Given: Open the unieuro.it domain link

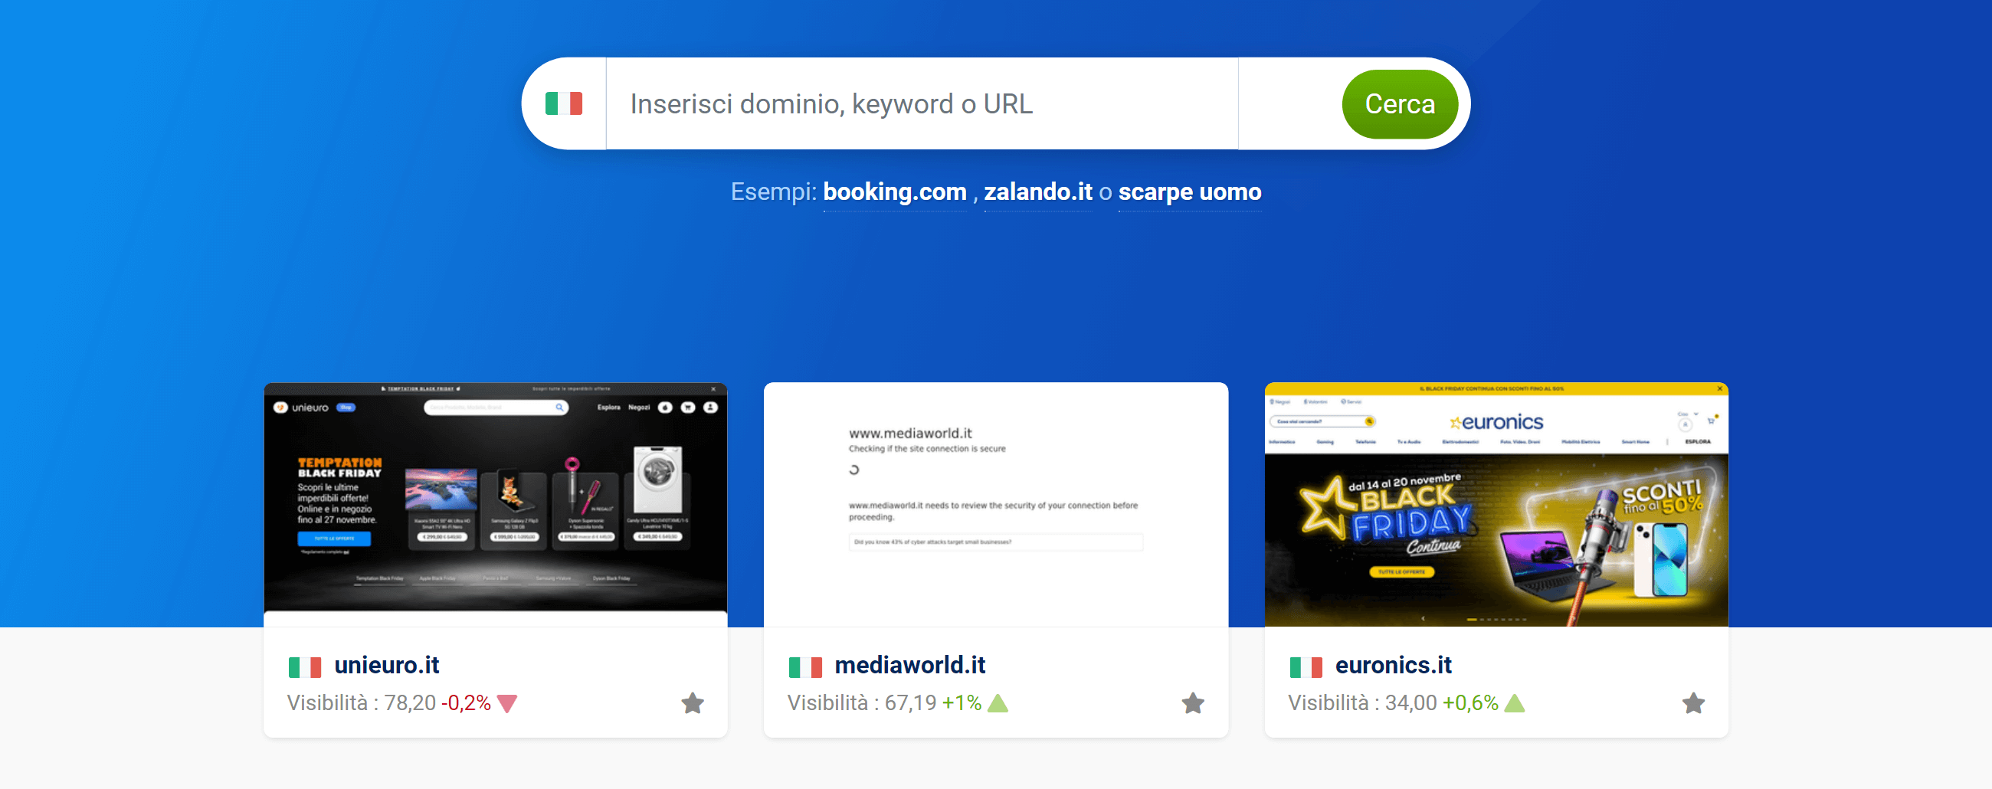Looking at the screenshot, I should pos(387,665).
